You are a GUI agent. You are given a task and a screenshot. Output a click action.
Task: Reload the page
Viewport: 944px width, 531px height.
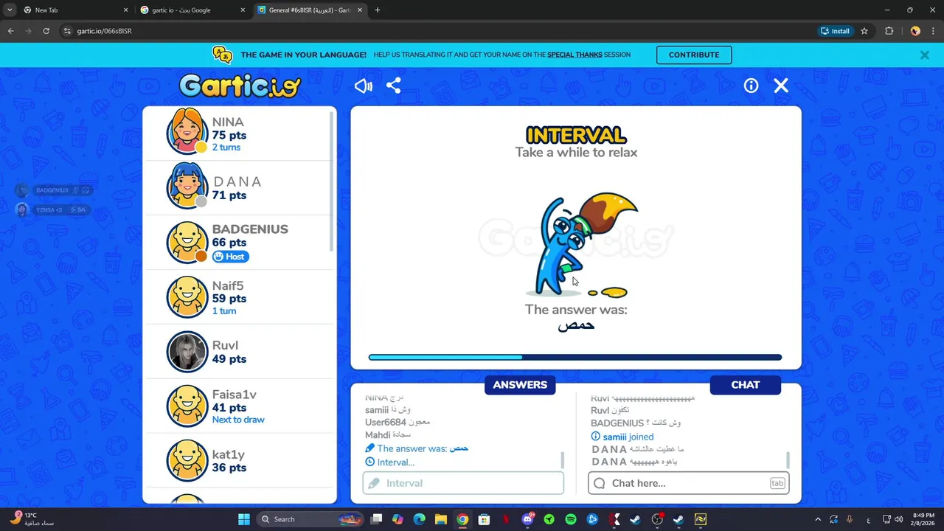(x=46, y=31)
